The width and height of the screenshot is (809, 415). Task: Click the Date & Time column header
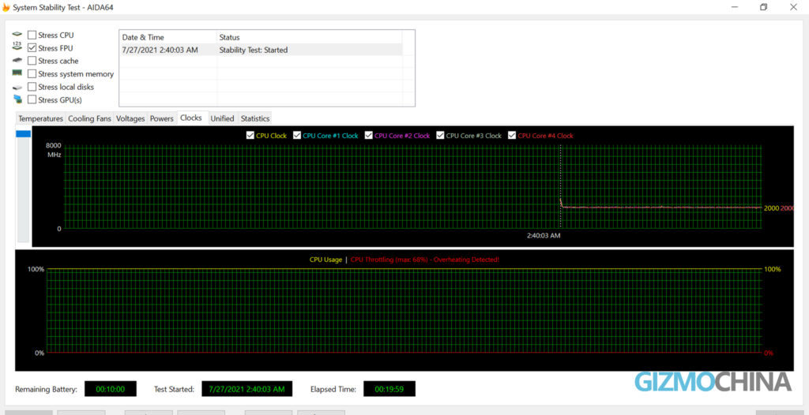coord(168,37)
